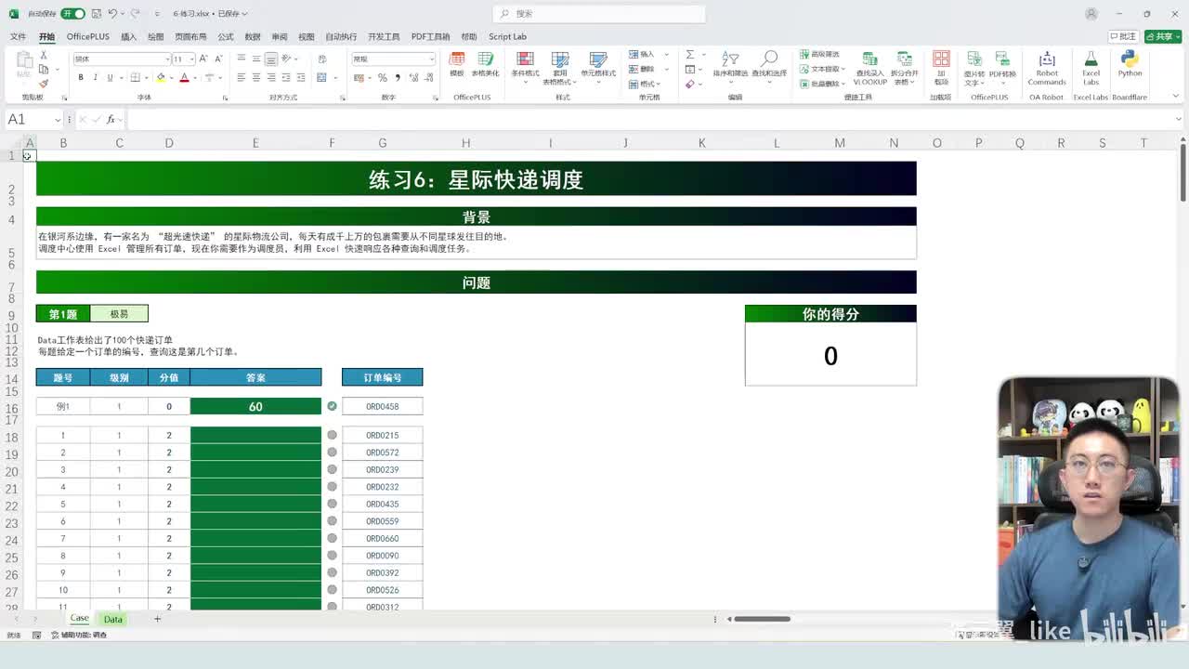Click status circle for order ORD0239
Image resolution: width=1189 pixels, height=669 pixels.
332,469
